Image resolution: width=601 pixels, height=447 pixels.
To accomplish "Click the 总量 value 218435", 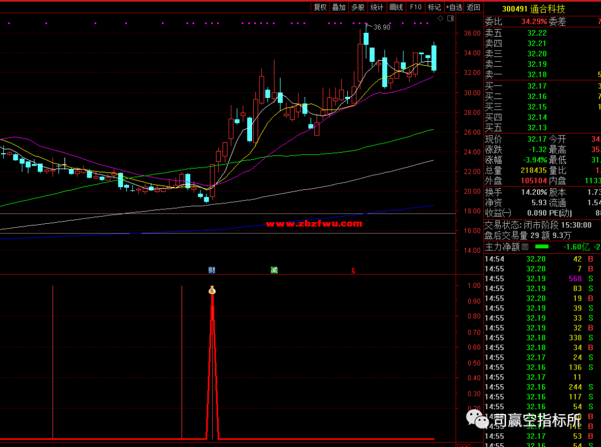I will pyautogui.click(x=534, y=170).
